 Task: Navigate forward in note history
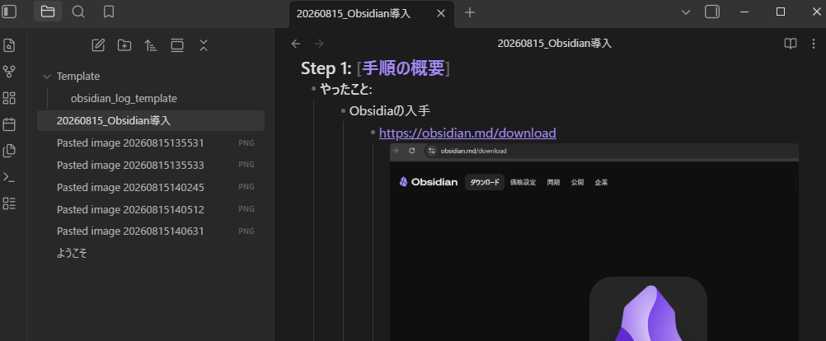(x=319, y=44)
